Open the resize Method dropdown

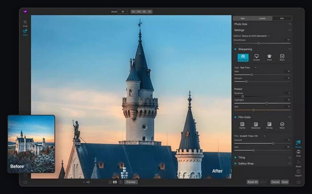pyautogui.click(x=256, y=36)
